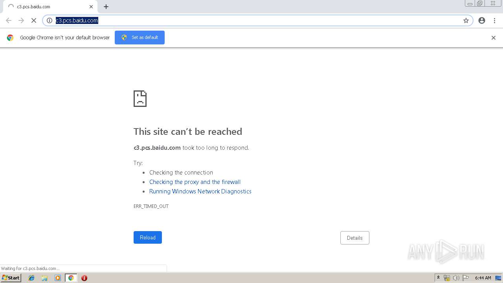503x283 pixels.
Task: Open Checking the proxy and the firewall link
Action: [195, 182]
